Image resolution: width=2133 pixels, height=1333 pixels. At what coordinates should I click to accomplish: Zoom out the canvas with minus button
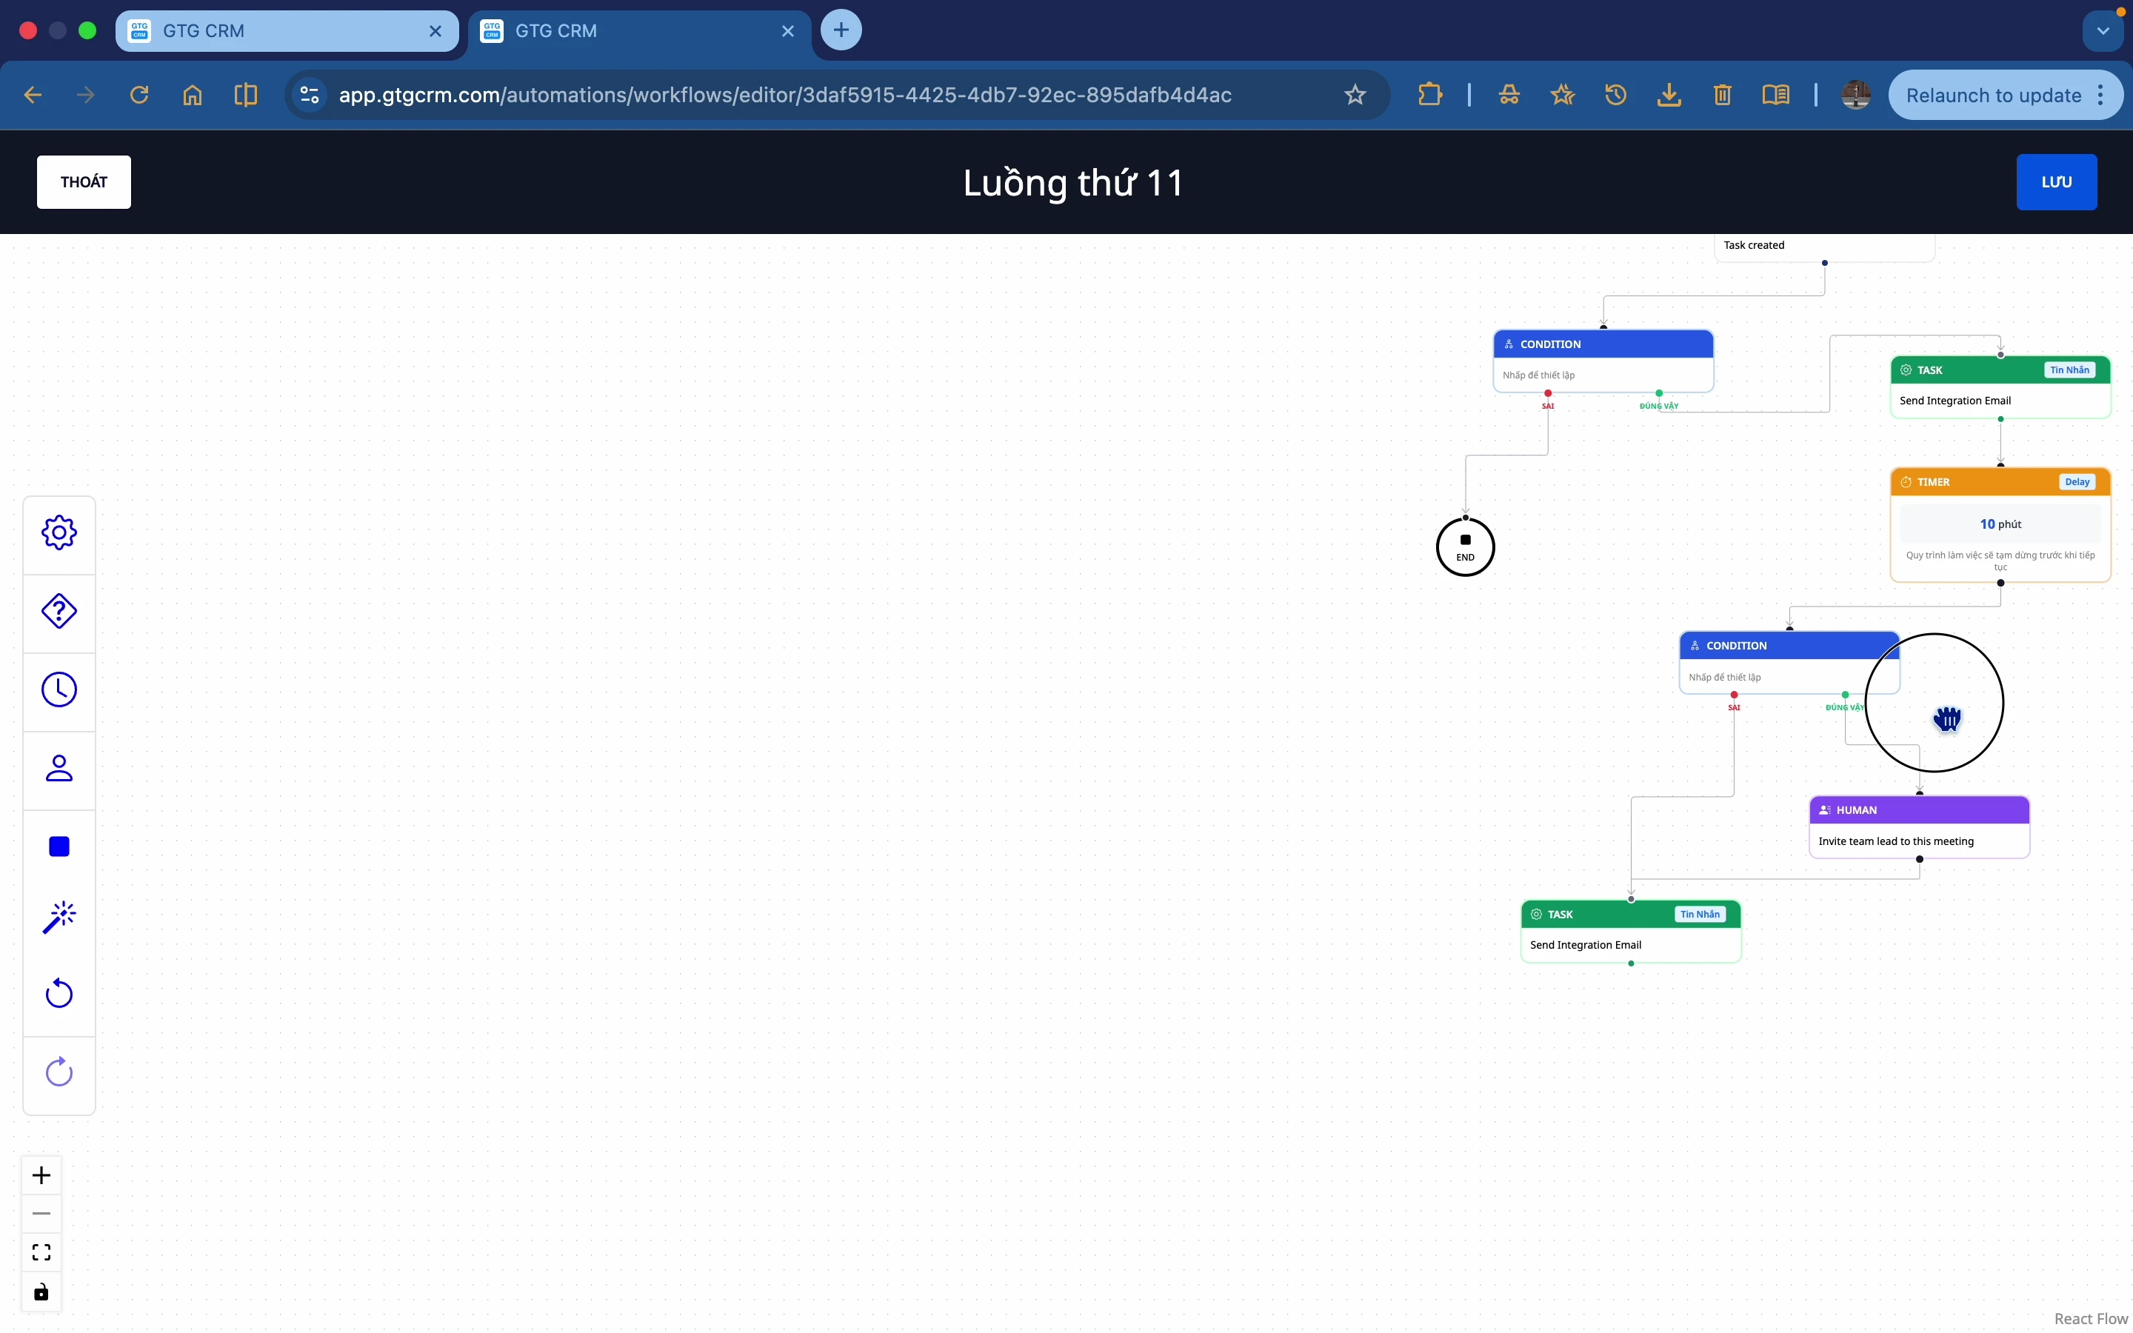(x=41, y=1214)
